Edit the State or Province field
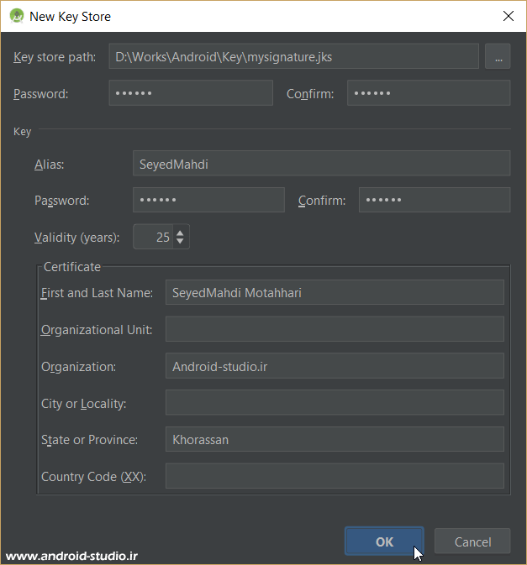 click(x=335, y=439)
